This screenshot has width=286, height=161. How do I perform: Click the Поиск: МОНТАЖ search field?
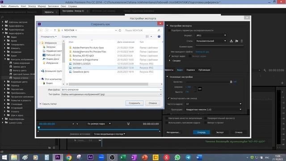click(142, 30)
